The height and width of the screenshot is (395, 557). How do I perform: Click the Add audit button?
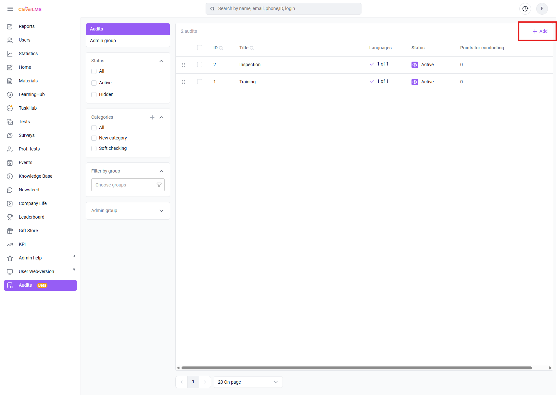tap(540, 31)
